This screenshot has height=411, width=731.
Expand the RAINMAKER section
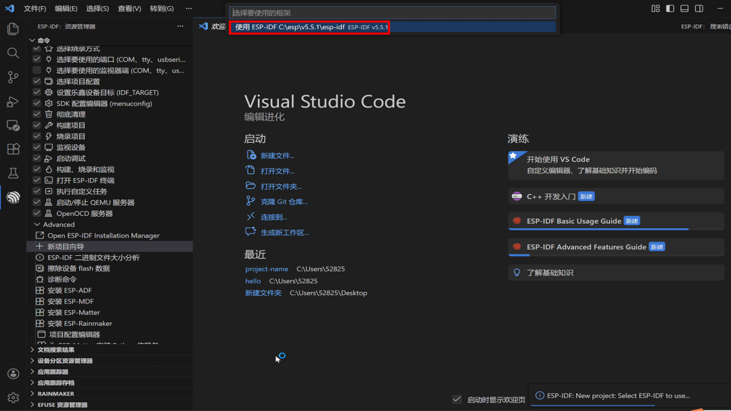tap(32, 394)
